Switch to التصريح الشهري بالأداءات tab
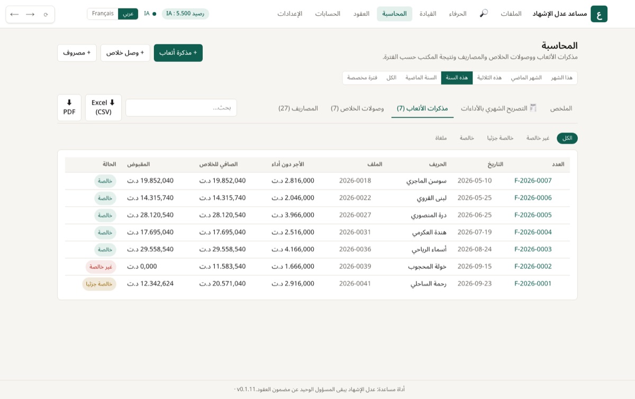 tap(499, 108)
